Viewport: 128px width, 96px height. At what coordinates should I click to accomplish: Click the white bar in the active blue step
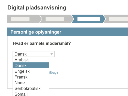(x=89, y=19)
